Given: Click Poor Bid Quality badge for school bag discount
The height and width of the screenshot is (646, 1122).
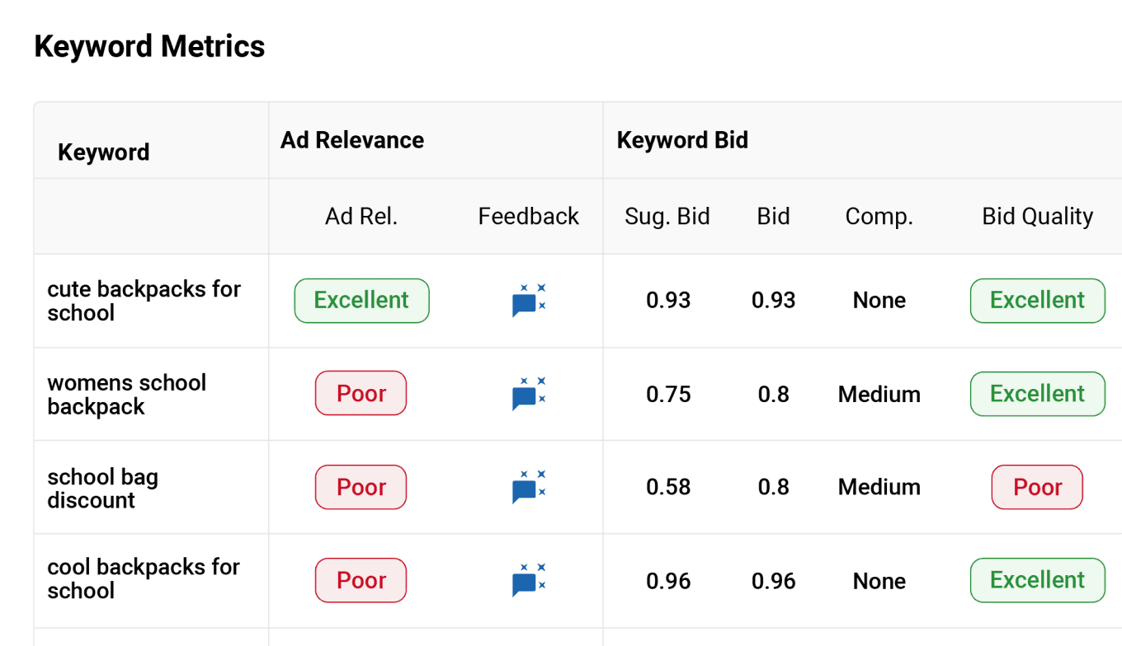Looking at the screenshot, I should [1037, 487].
